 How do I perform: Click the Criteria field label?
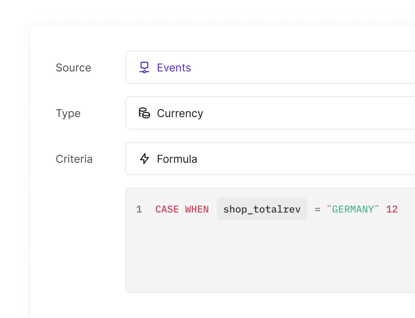coord(74,159)
